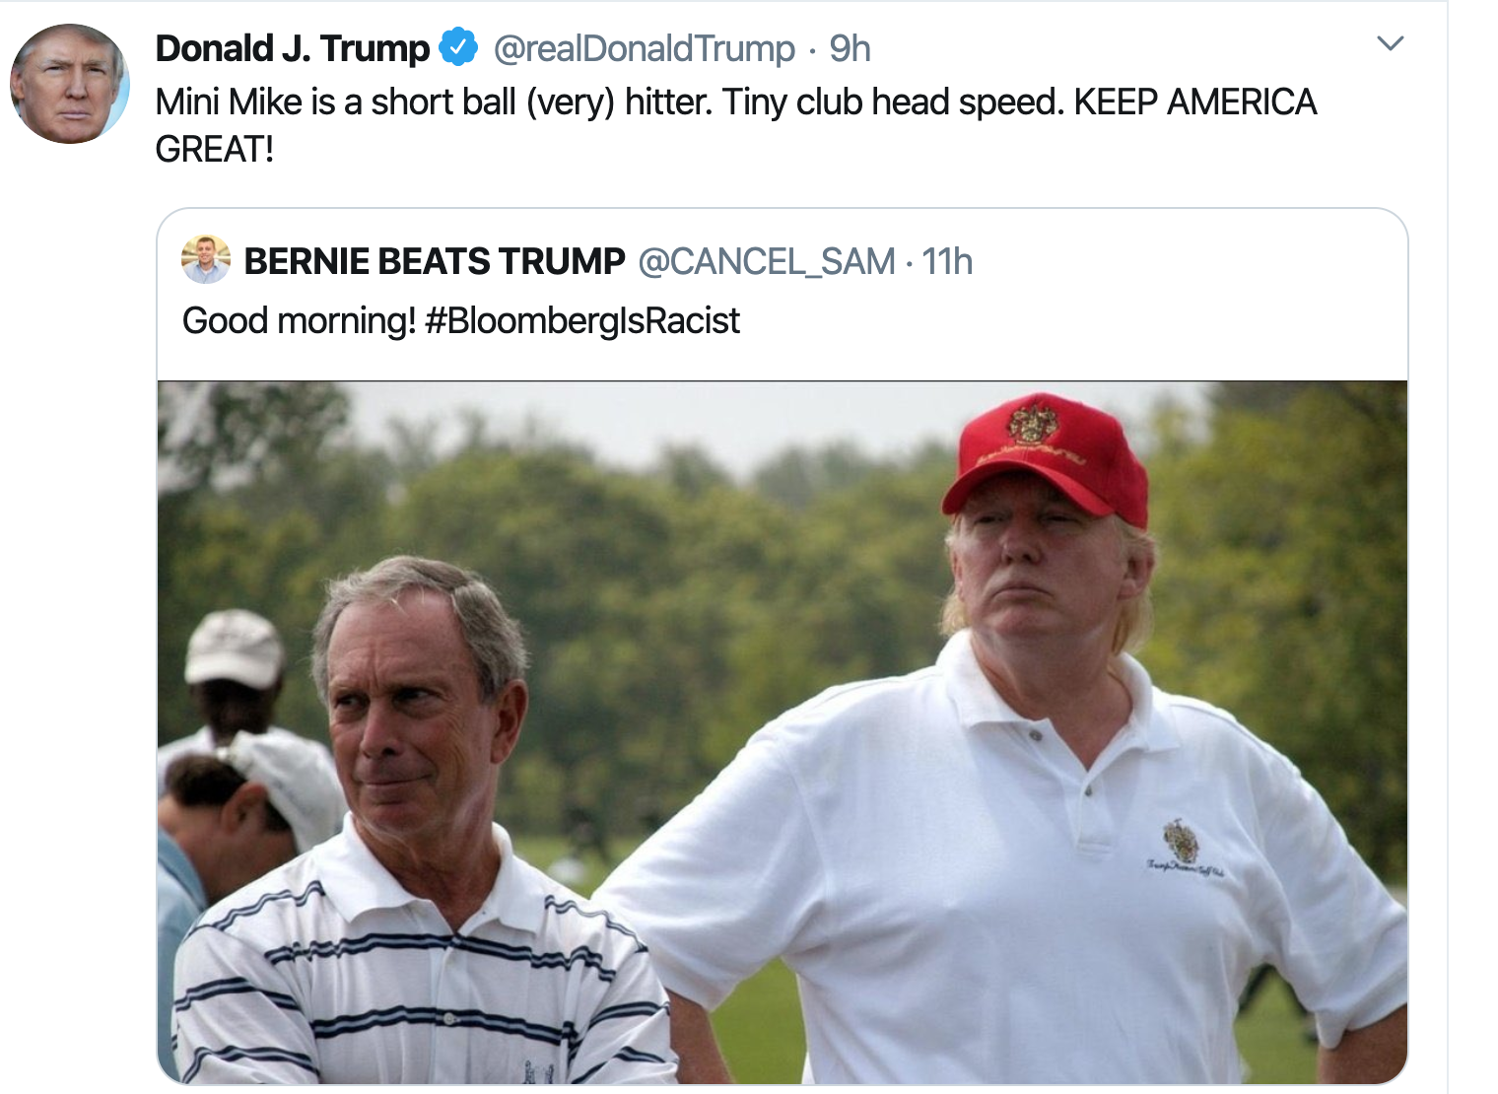The width and height of the screenshot is (1498, 1094).
Task: Click the blue verified badge
Action: click(458, 47)
